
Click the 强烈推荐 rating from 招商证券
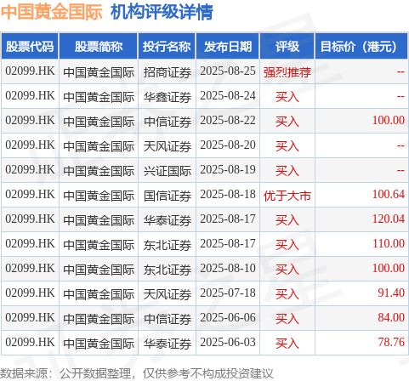pos(287,72)
